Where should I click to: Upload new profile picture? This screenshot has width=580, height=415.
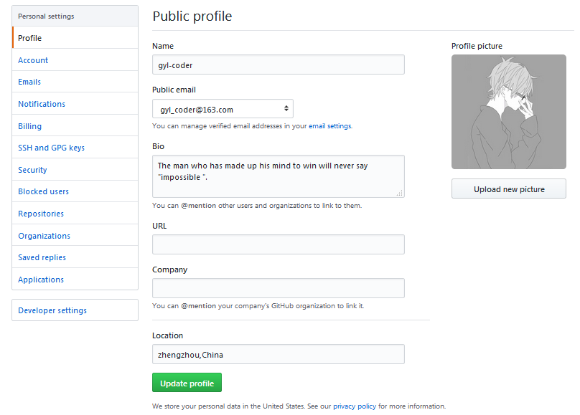pos(509,189)
